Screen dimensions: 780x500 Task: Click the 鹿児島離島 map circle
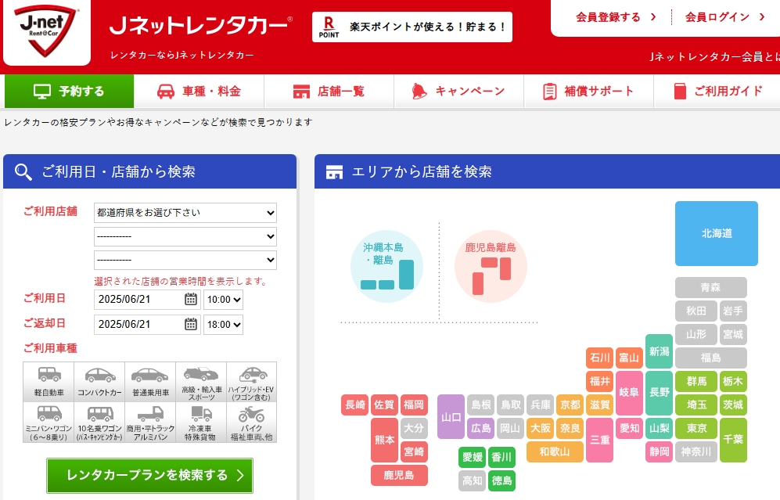(x=491, y=266)
